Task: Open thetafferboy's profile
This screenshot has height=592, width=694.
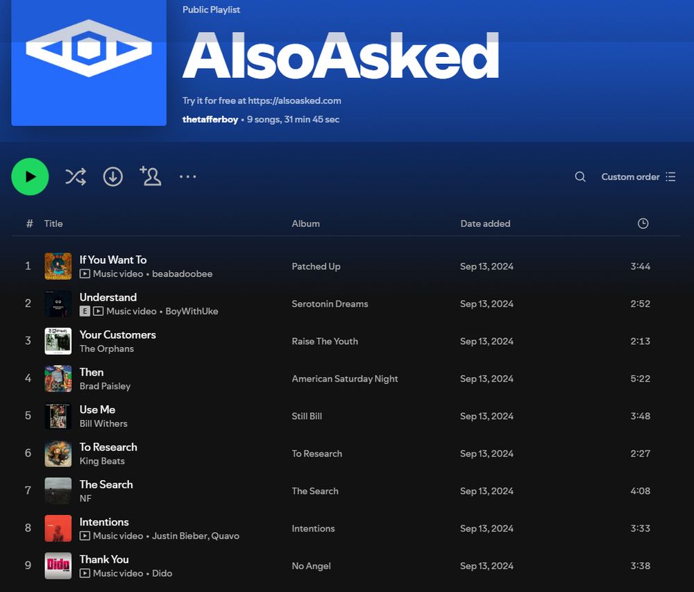Action: tap(210, 119)
